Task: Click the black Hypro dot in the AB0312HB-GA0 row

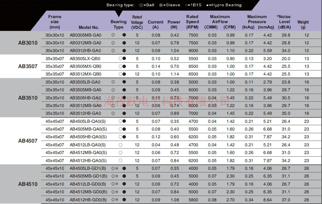Action: pyautogui.click(x=124, y=51)
